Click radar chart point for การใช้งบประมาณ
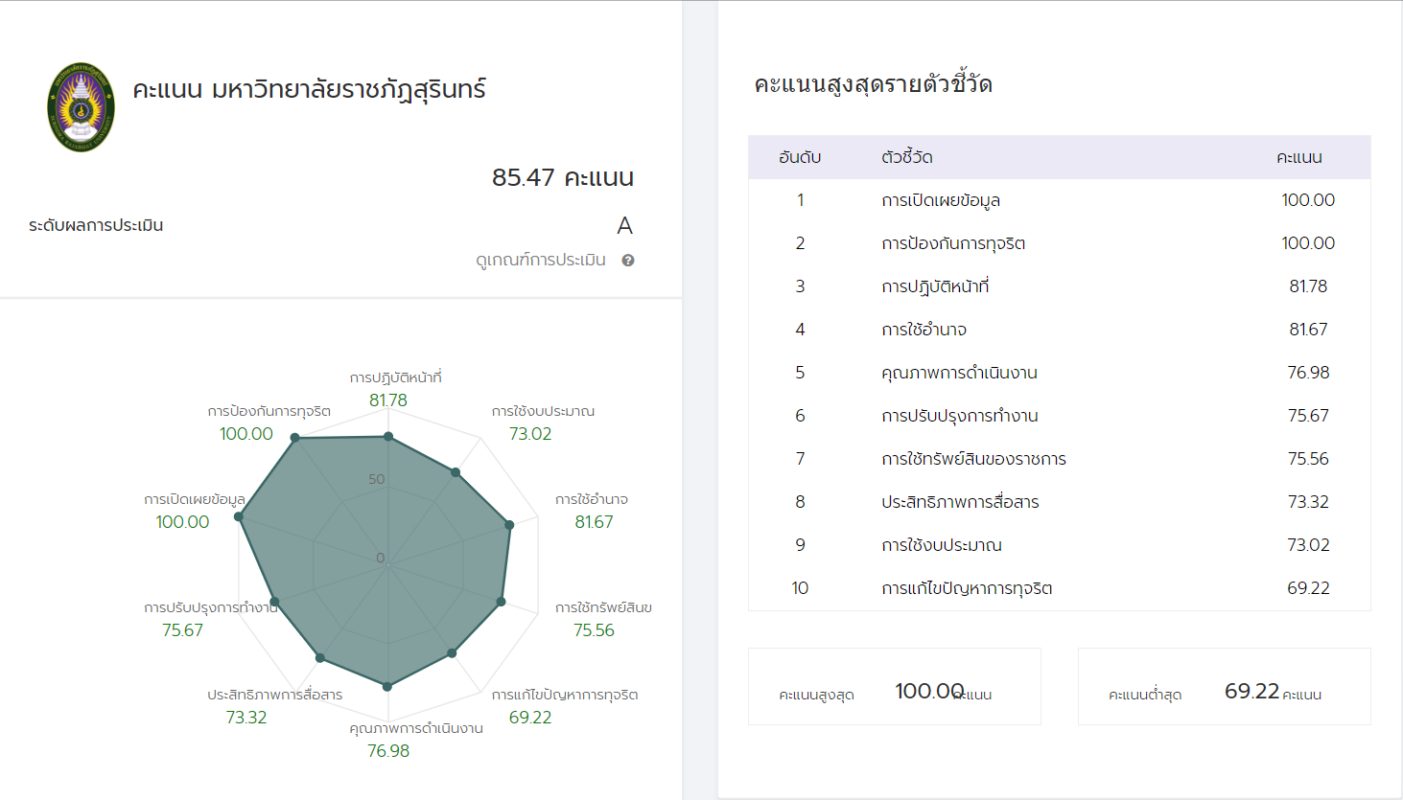 (456, 472)
